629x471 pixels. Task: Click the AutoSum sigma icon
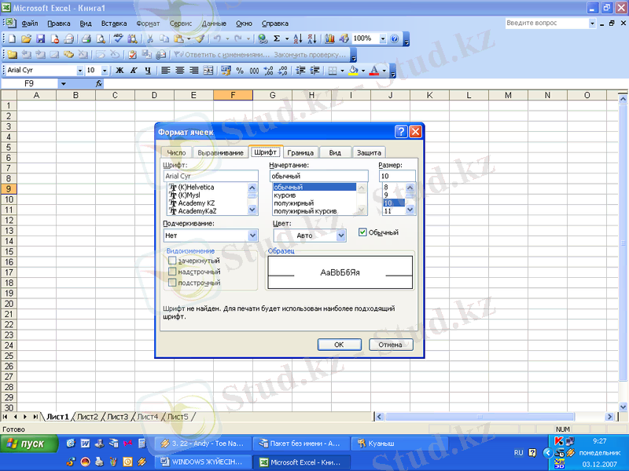tap(277, 38)
